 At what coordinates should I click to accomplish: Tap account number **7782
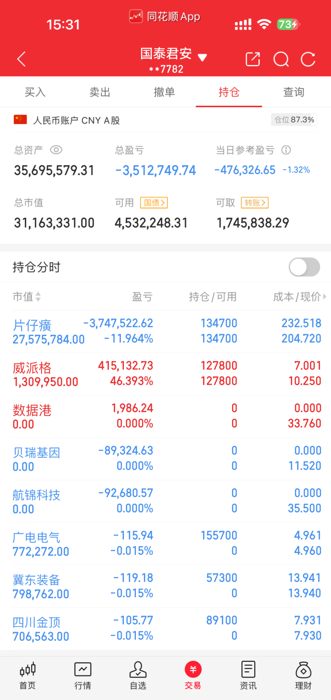coord(166,69)
